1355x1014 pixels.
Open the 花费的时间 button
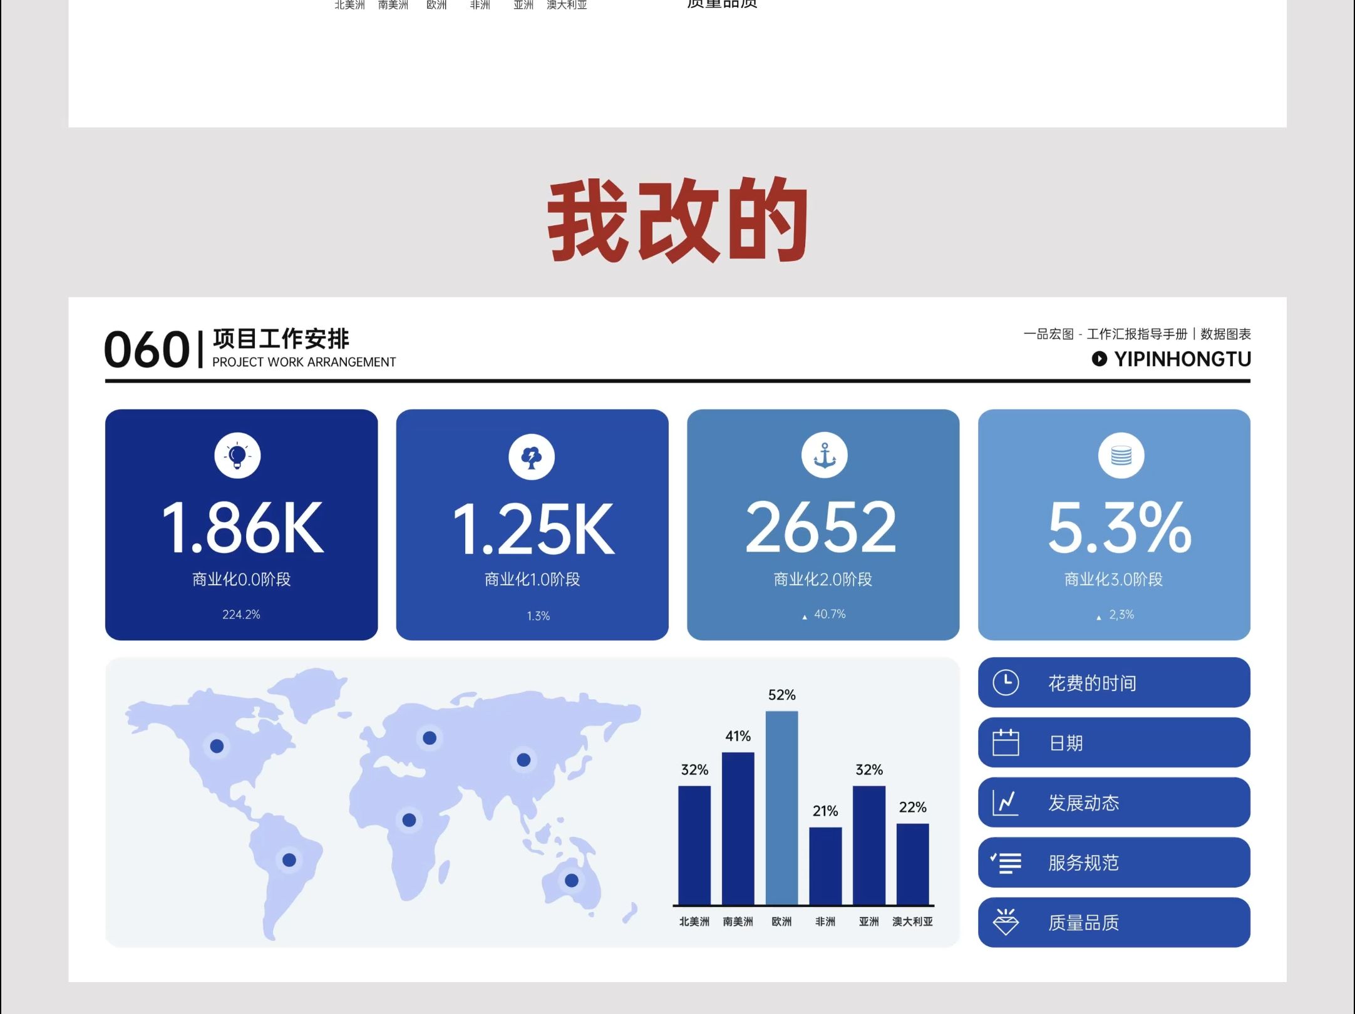tap(1114, 682)
